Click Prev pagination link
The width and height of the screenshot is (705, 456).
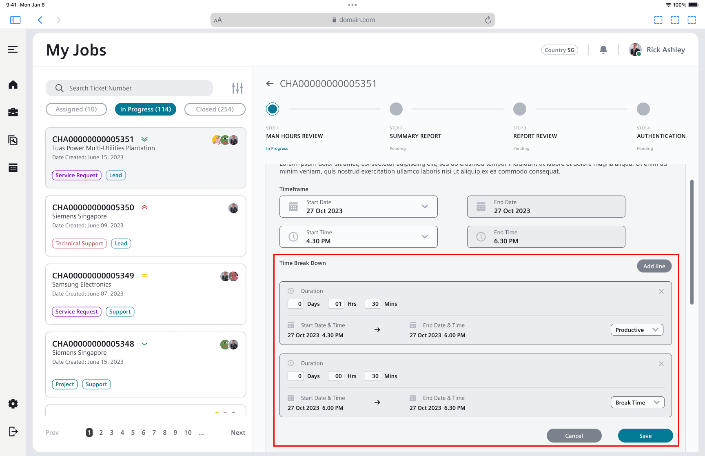(52, 433)
